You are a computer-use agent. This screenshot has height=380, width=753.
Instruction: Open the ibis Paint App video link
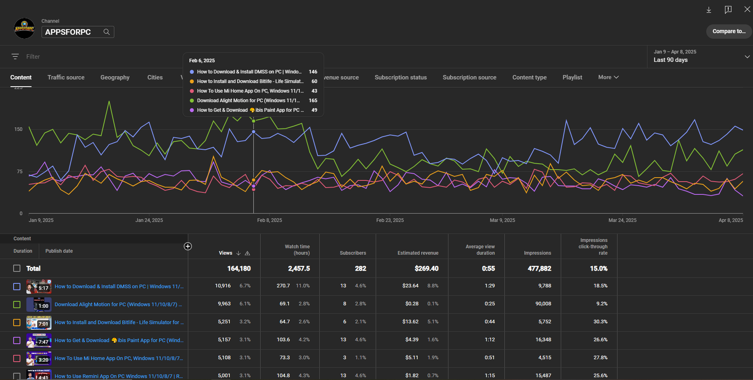pos(119,340)
